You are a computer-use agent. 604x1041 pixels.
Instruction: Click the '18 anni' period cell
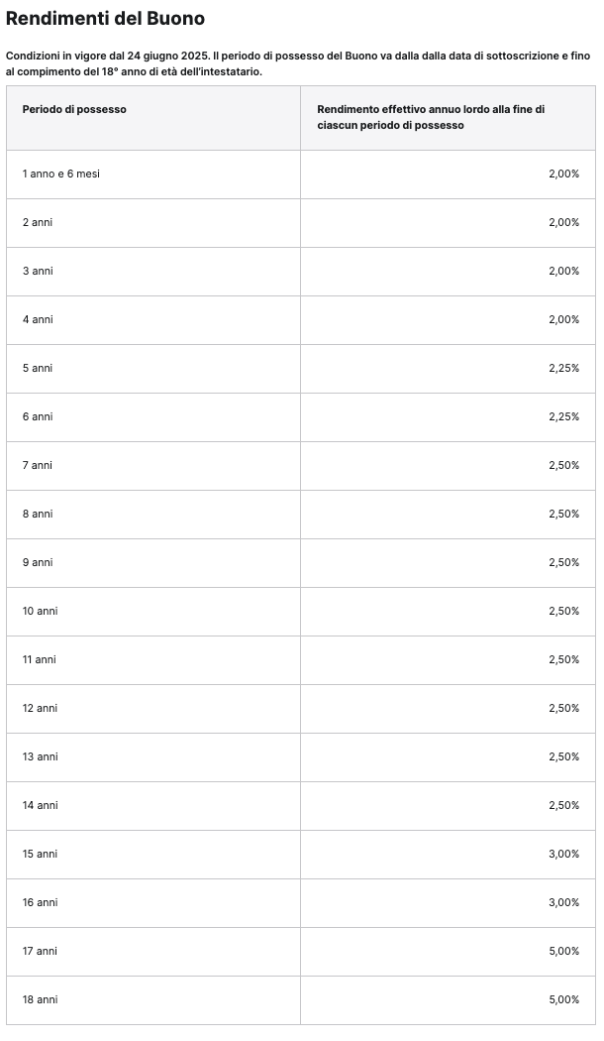pos(40,999)
